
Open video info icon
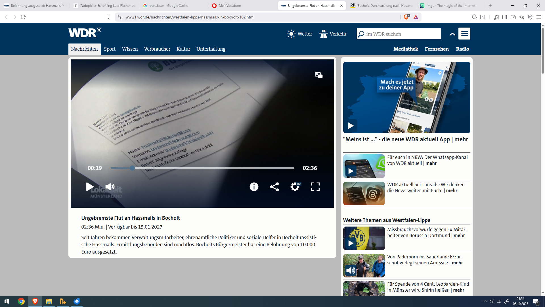pos(254,187)
